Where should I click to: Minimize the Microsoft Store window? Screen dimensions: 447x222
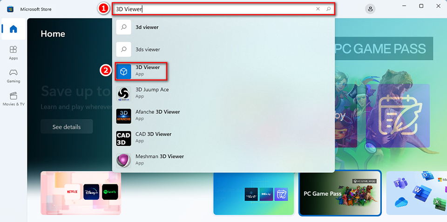pos(404,6)
